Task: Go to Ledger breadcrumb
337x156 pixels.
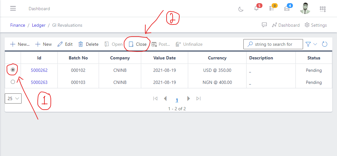Action: coord(39,25)
